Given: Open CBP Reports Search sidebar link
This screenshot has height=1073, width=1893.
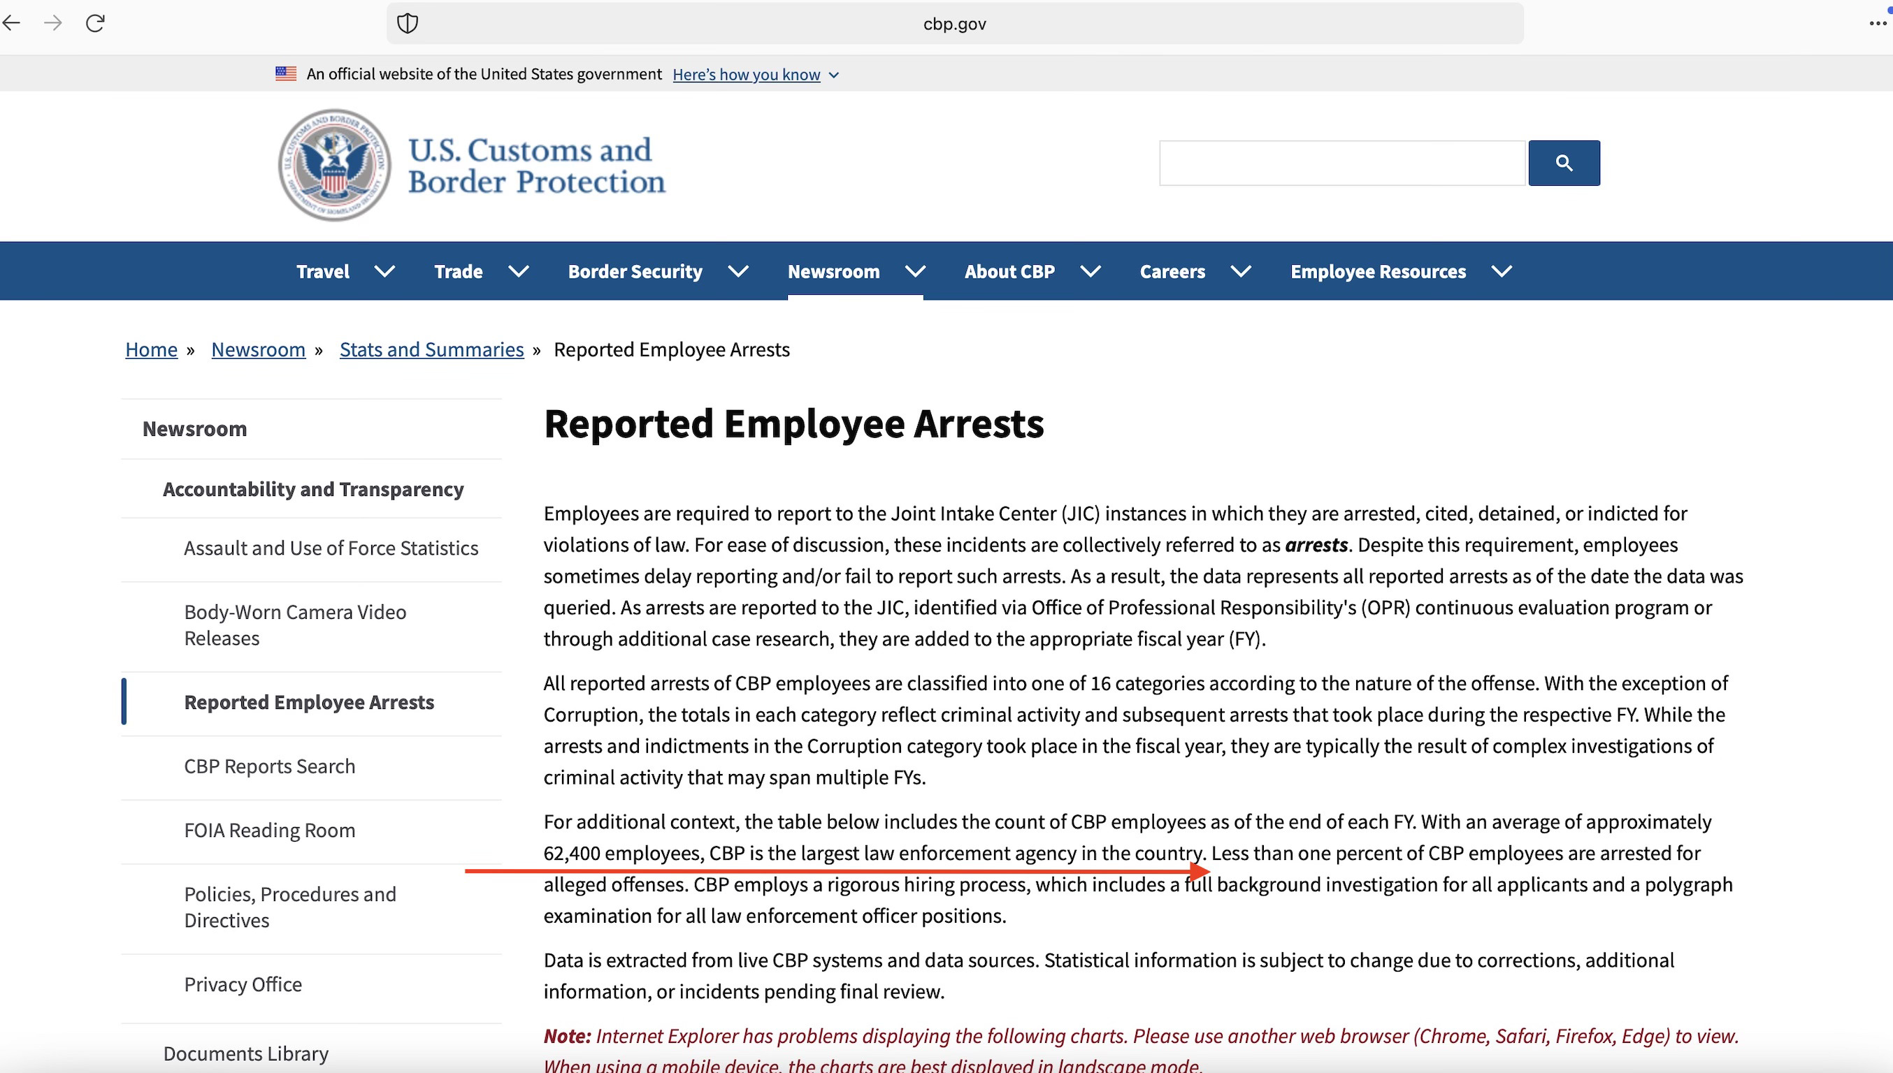Looking at the screenshot, I should tap(270, 766).
